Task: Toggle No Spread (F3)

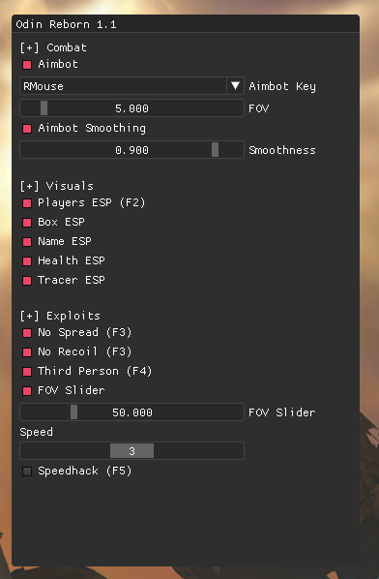Action: coord(27,333)
